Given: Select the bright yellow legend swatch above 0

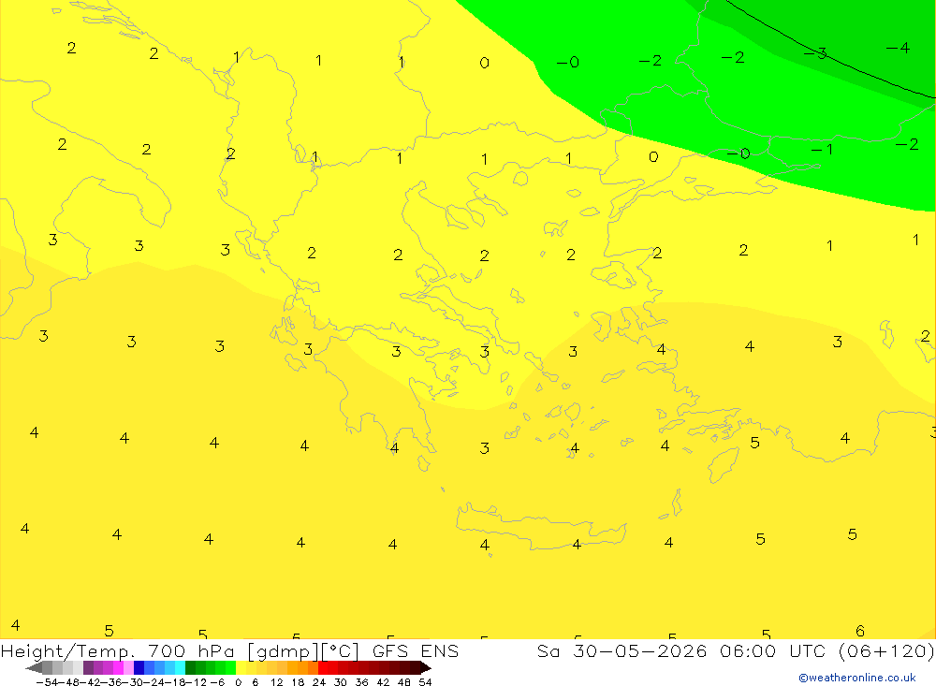Looking at the screenshot, I should [241, 667].
